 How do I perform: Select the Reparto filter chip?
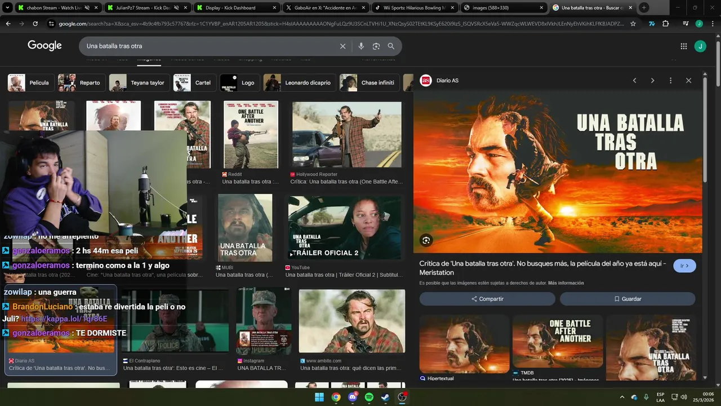coord(82,82)
